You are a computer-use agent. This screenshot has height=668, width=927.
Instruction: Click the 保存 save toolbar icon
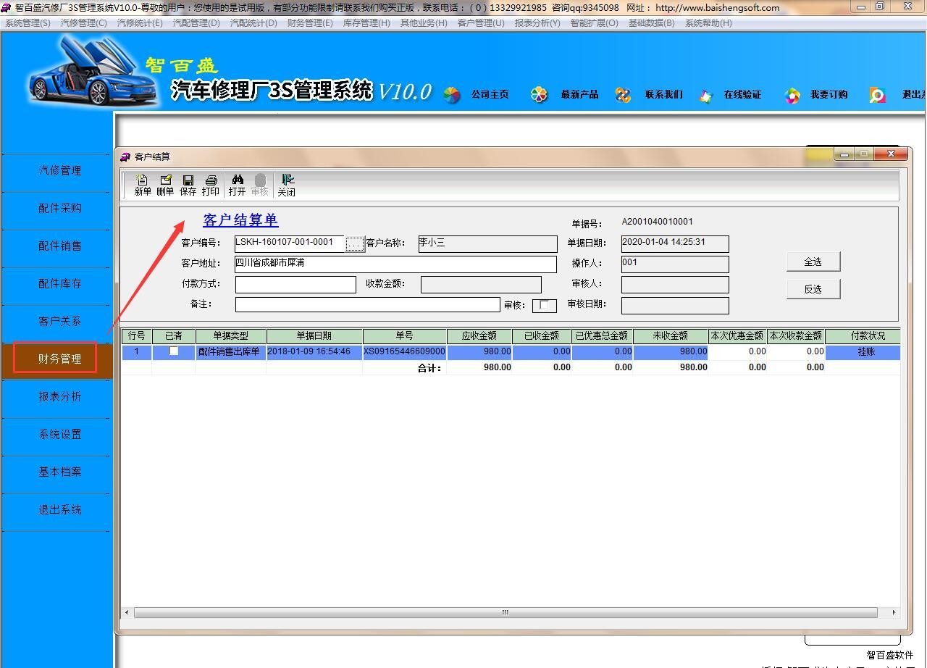coord(188,185)
